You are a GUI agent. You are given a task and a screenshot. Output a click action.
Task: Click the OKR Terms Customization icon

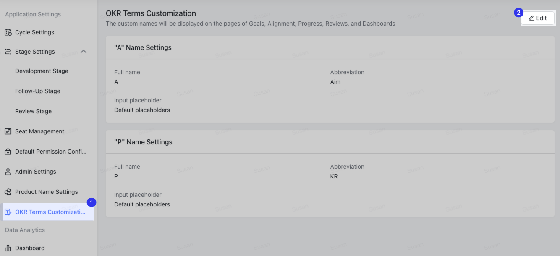click(x=7, y=212)
